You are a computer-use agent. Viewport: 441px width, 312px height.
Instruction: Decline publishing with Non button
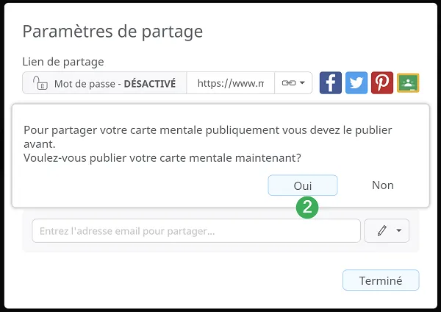[383, 185]
